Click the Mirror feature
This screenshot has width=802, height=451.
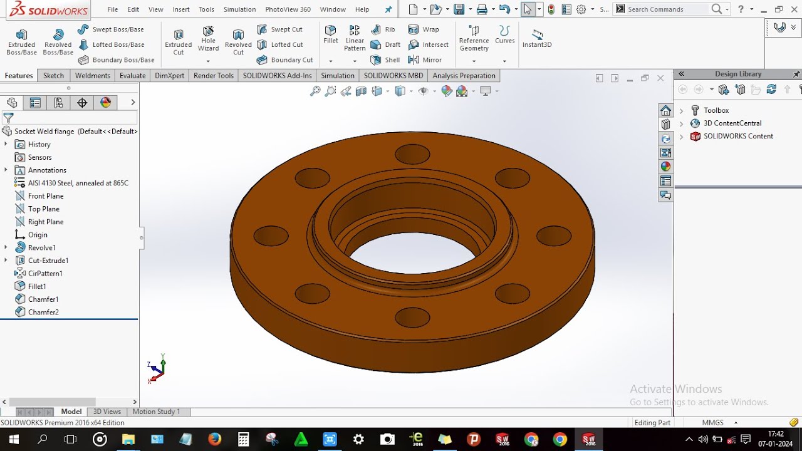(425, 60)
